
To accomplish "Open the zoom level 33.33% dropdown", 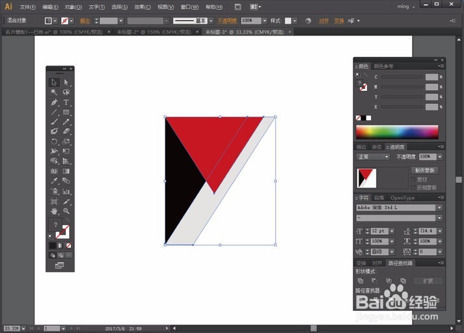I will pos(23,328).
